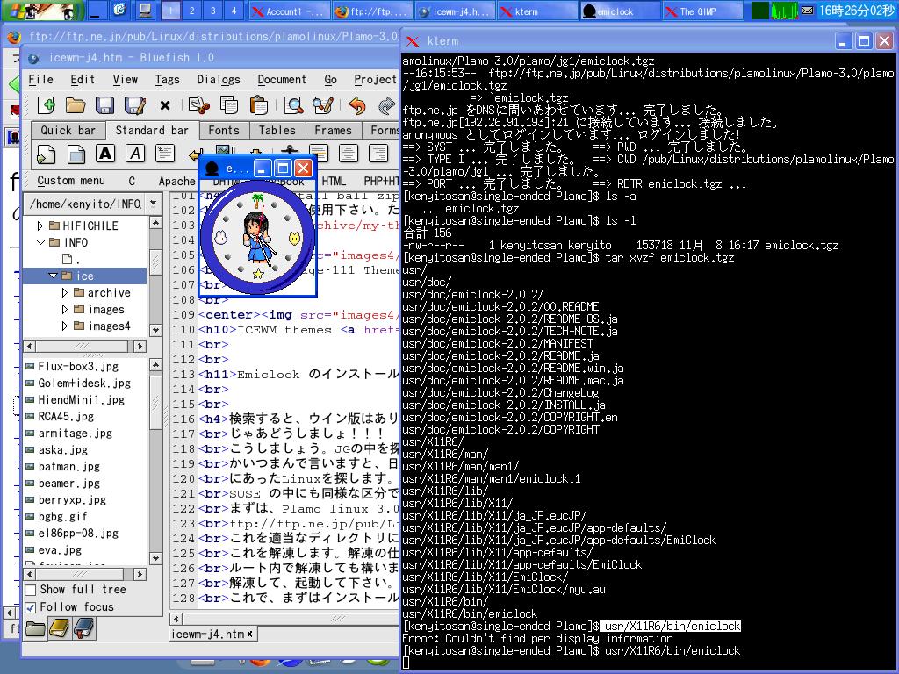899x674 pixels.
Task: Click the Undo icon in Bluefish toolbar
Action: point(356,107)
